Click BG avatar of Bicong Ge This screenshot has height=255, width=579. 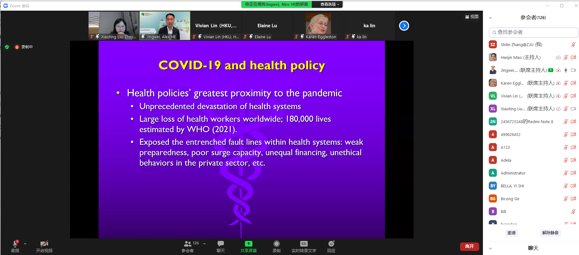(493, 199)
